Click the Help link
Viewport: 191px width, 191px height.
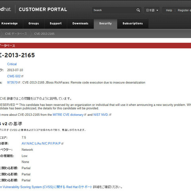click(169, 10)
